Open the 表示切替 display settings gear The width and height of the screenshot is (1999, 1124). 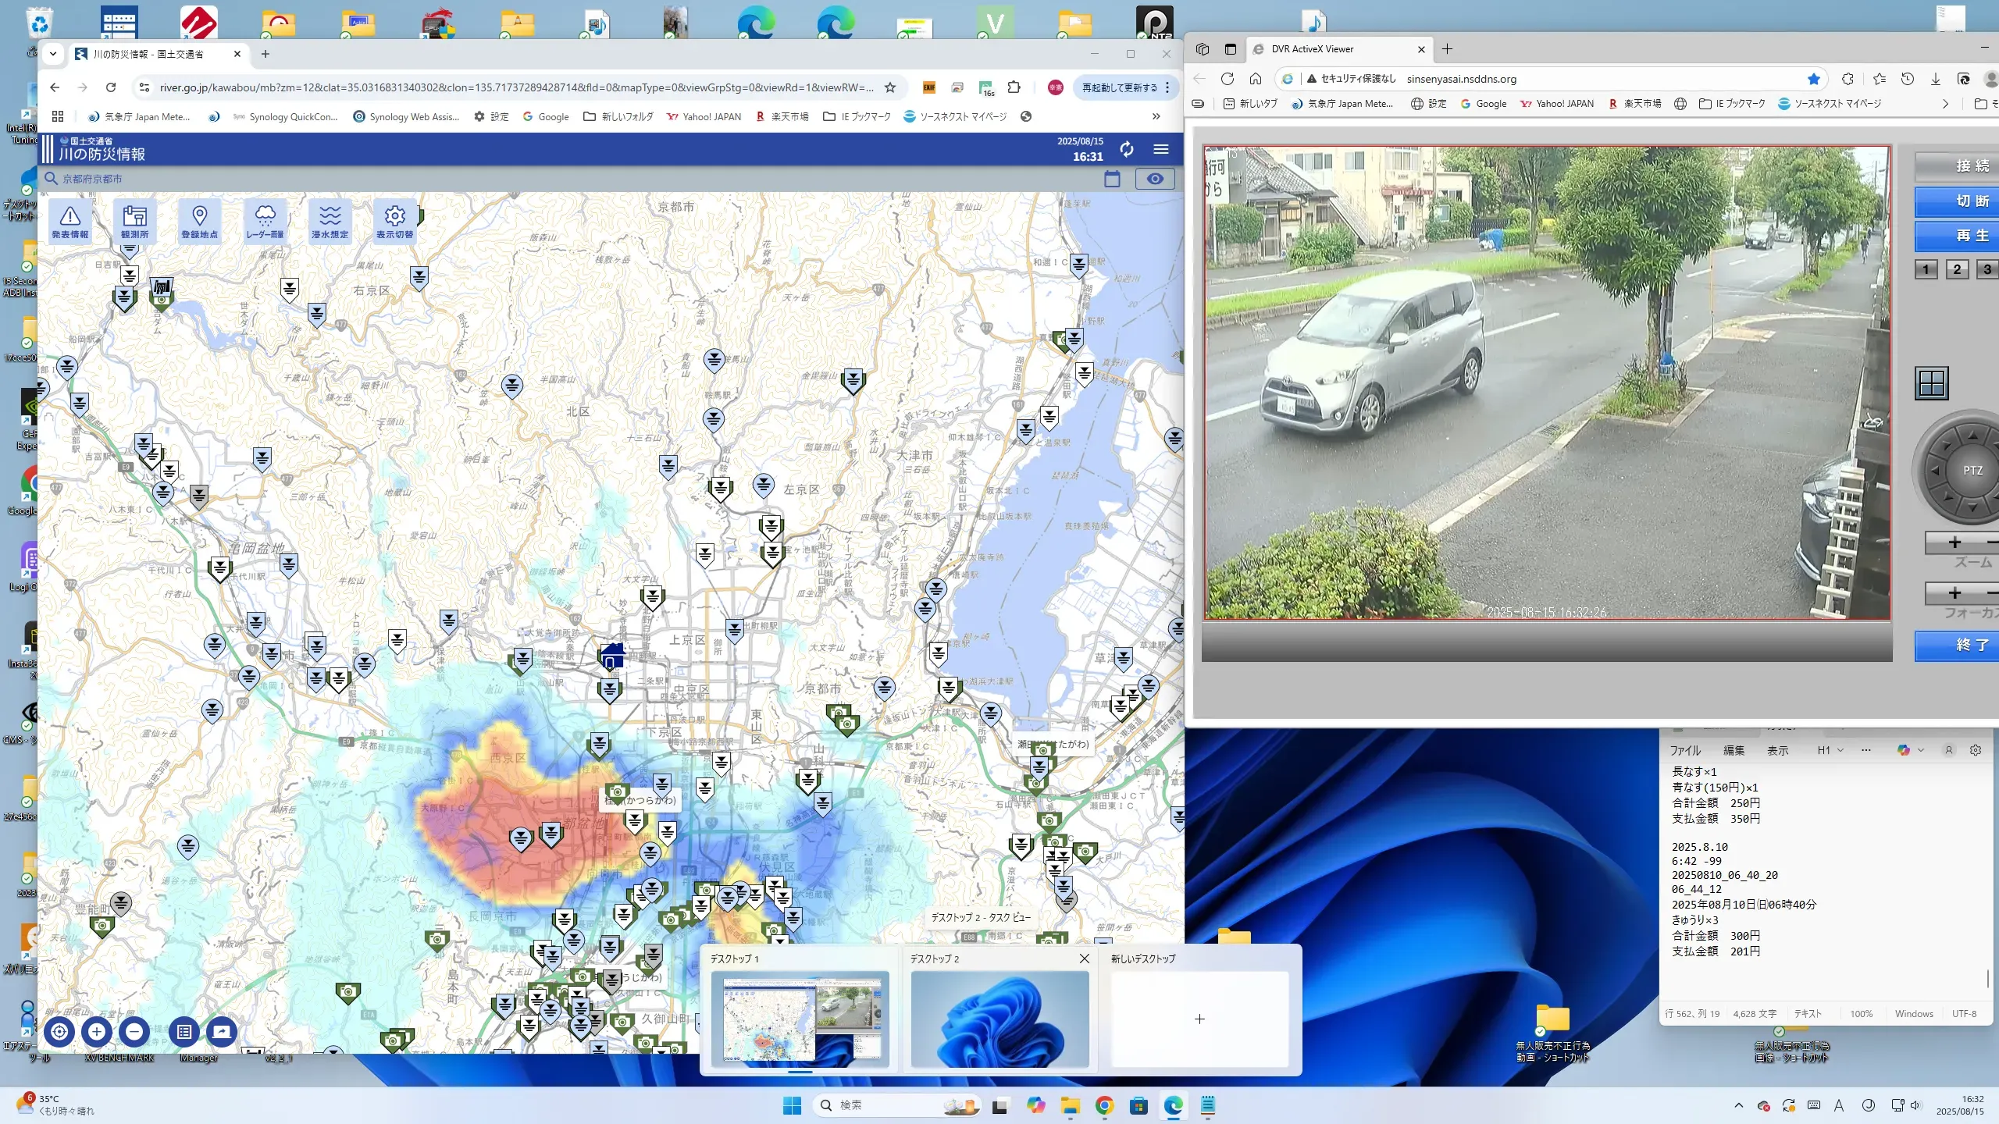click(395, 222)
